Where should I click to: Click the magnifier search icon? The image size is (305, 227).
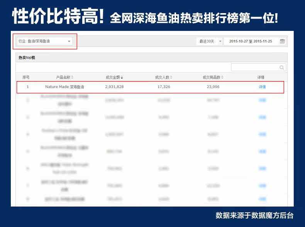(281, 68)
